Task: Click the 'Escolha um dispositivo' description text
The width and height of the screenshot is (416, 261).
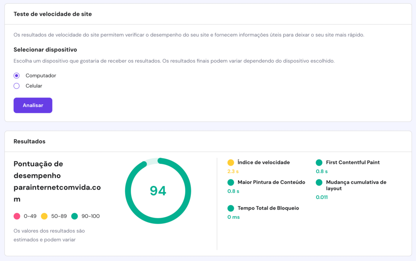Action: click(x=174, y=61)
